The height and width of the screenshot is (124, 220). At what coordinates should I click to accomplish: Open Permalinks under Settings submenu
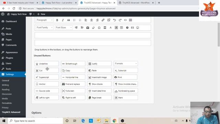pos(7,103)
